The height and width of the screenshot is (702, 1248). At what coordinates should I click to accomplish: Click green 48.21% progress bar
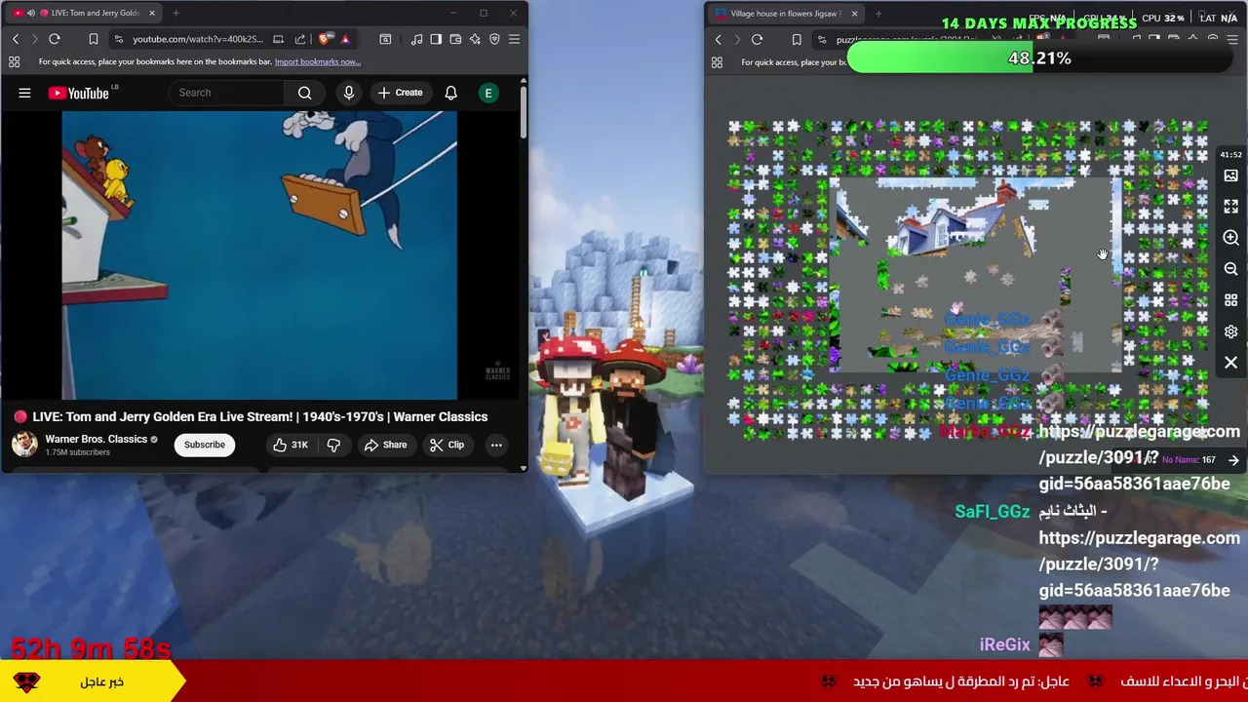(x=1039, y=58)
